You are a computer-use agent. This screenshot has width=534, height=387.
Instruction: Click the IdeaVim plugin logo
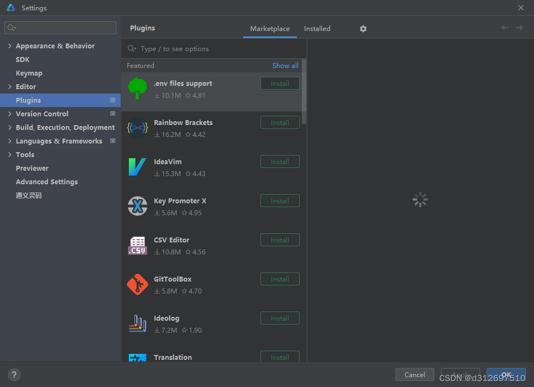click(137, 167)
